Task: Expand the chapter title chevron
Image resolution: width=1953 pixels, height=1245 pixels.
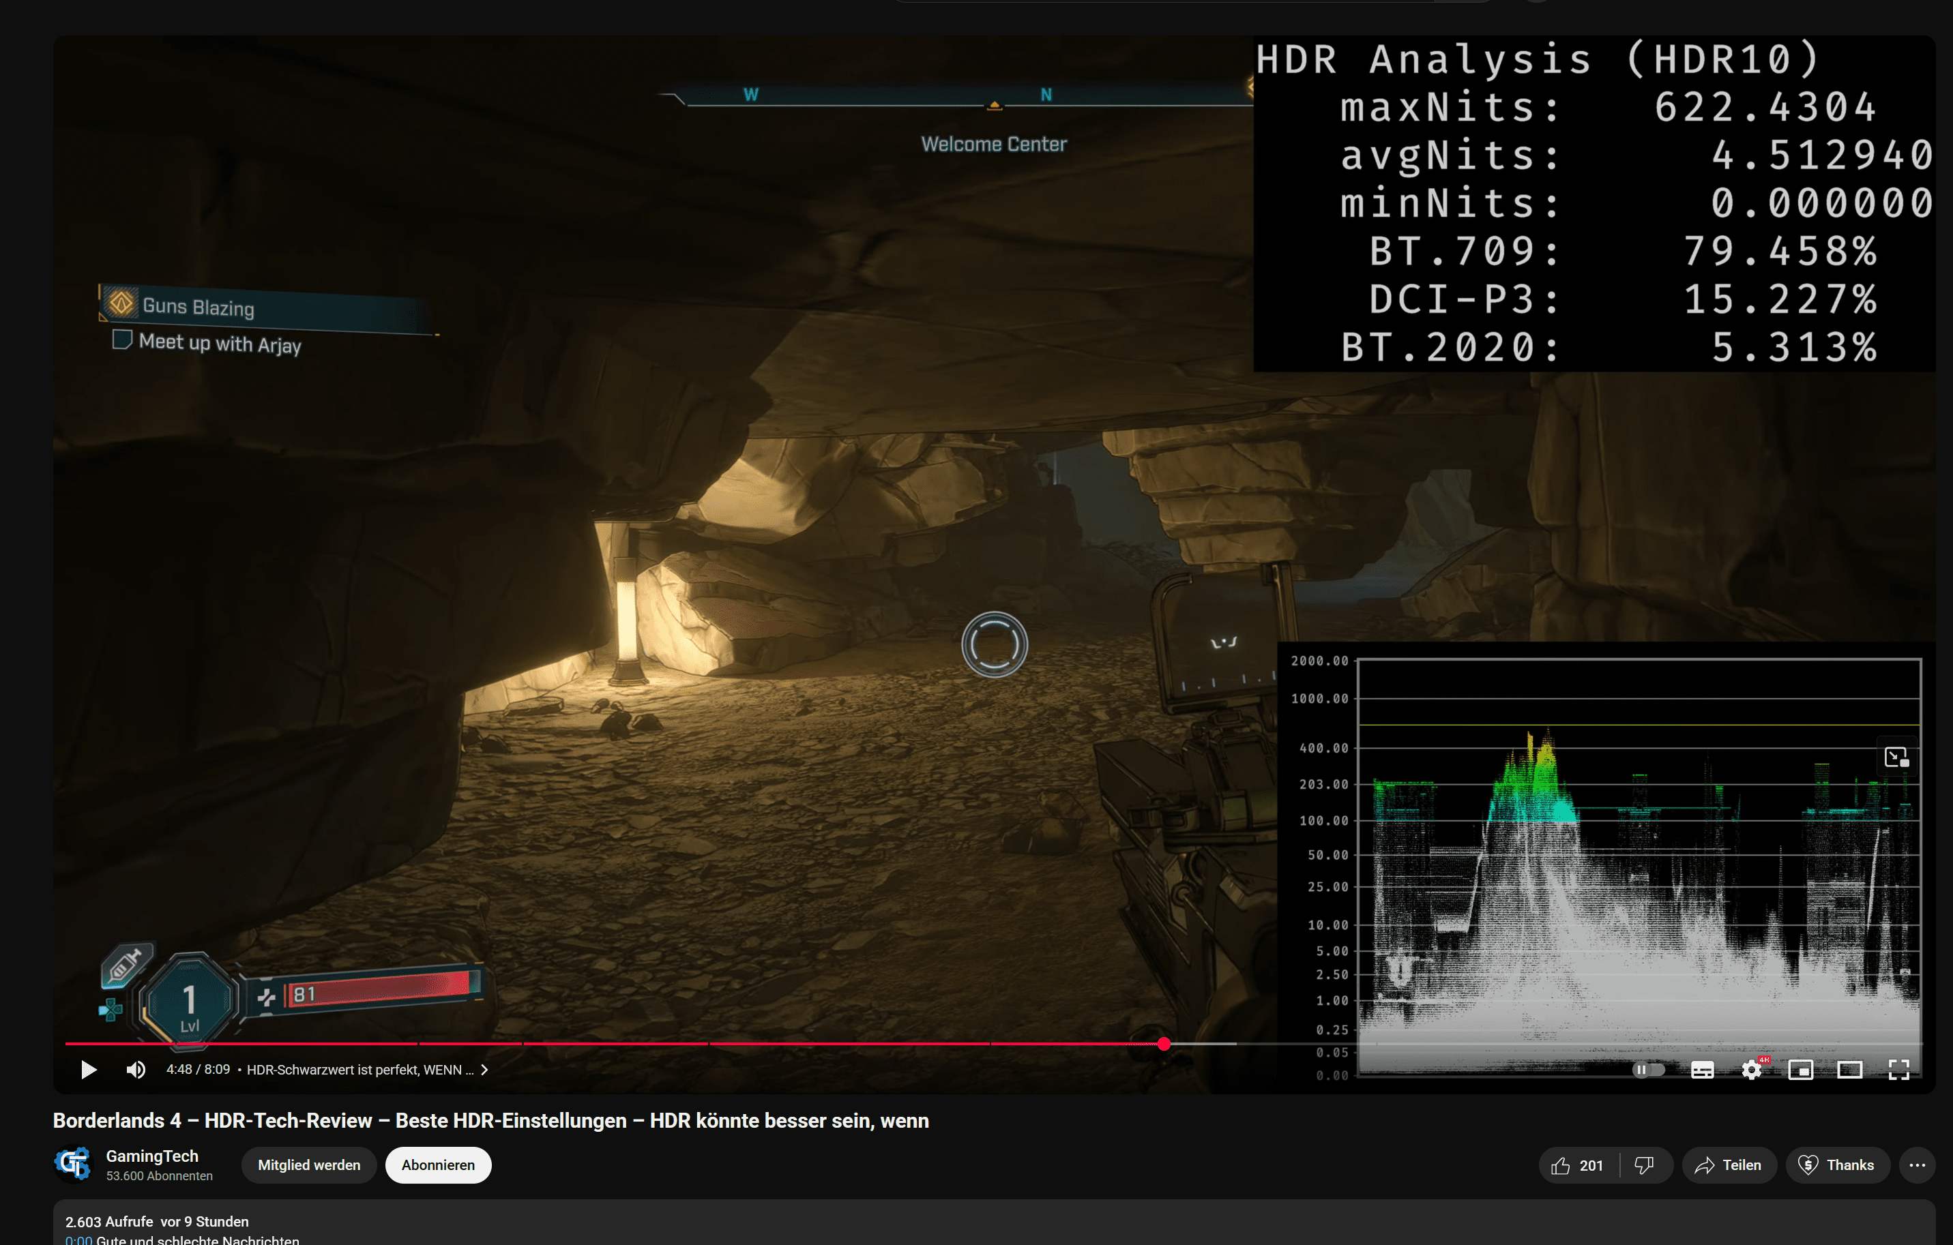Action: pos(484,1070)
